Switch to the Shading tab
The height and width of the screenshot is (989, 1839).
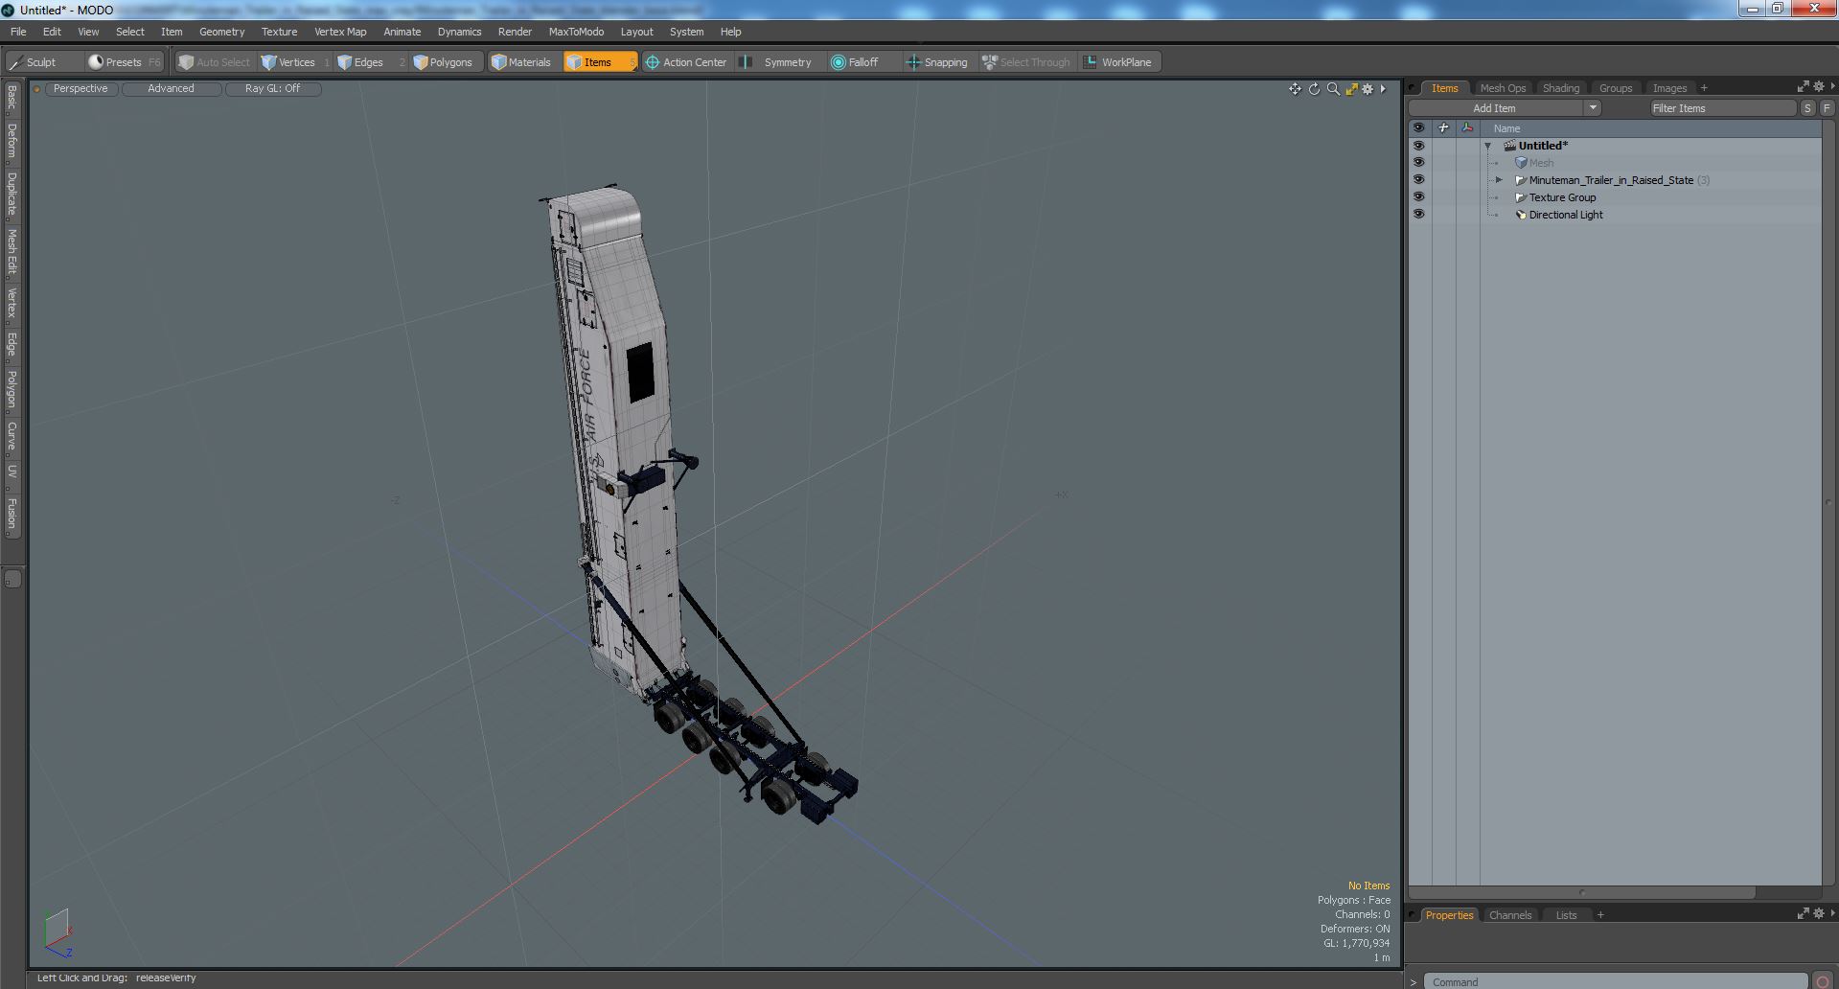coord(1560,88)
